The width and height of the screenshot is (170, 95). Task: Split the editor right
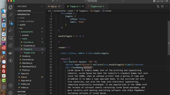click(x=162, y=6)
